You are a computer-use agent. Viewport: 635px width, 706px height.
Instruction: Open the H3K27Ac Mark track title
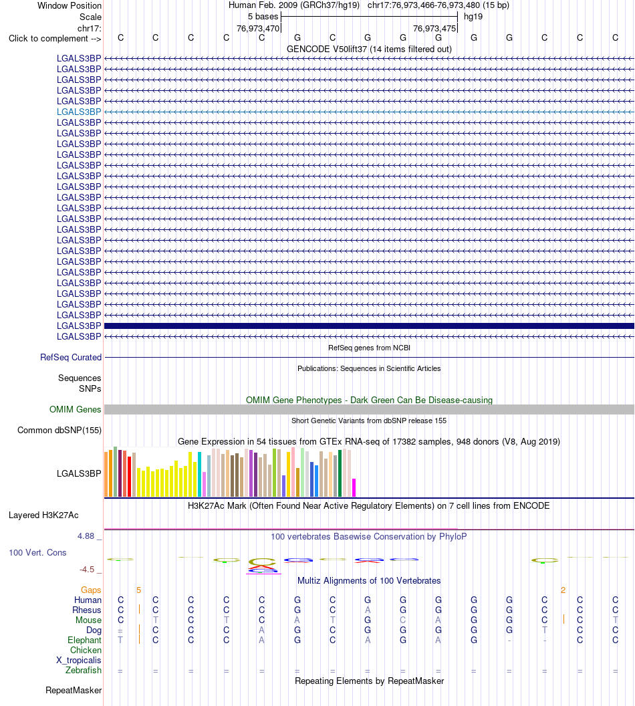(369, 505)
